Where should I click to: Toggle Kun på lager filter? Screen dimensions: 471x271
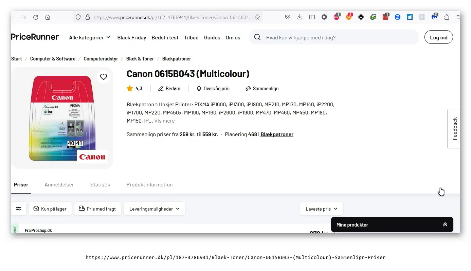point(50,209)
